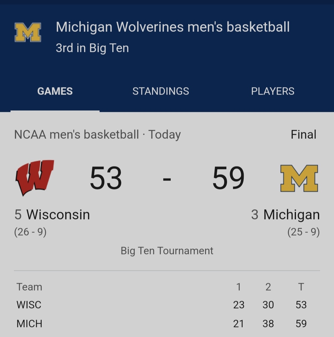Click the Michigan logo beside score 59
Screen dimensions: 334x337
tap(299, 178)
